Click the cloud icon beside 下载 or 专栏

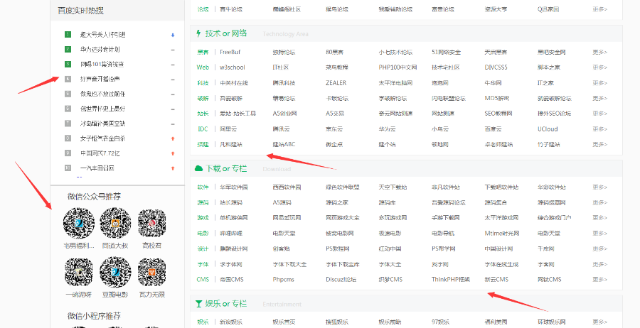199,168
